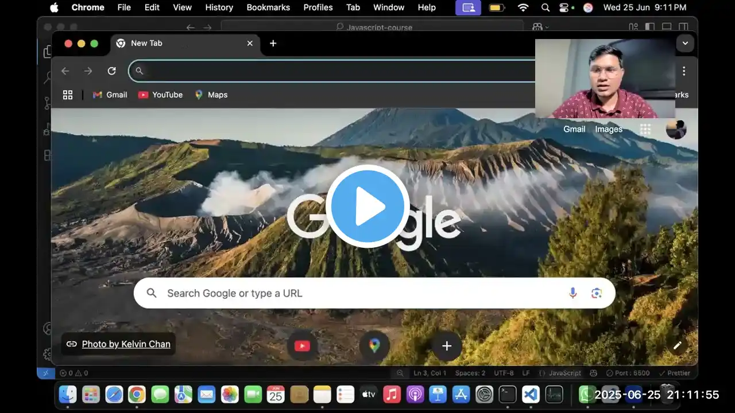This screenshot has width=735, height=413.
Task: Click the VS Code Javascript-course search bar
Action: (372, 27)
